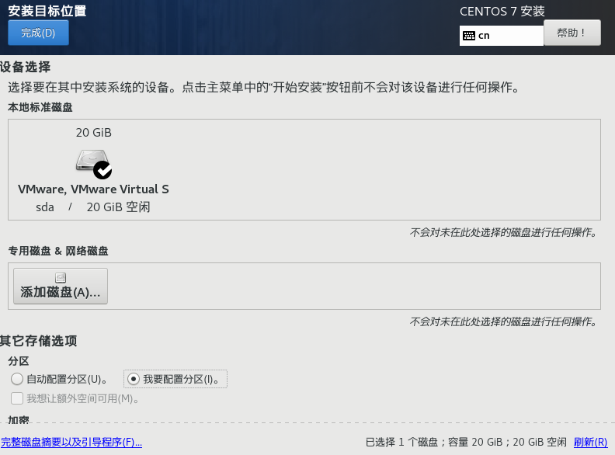Screen dimensions: 615x455
Task: Click the 'sda' device label
Action: [x=45, y=207]
